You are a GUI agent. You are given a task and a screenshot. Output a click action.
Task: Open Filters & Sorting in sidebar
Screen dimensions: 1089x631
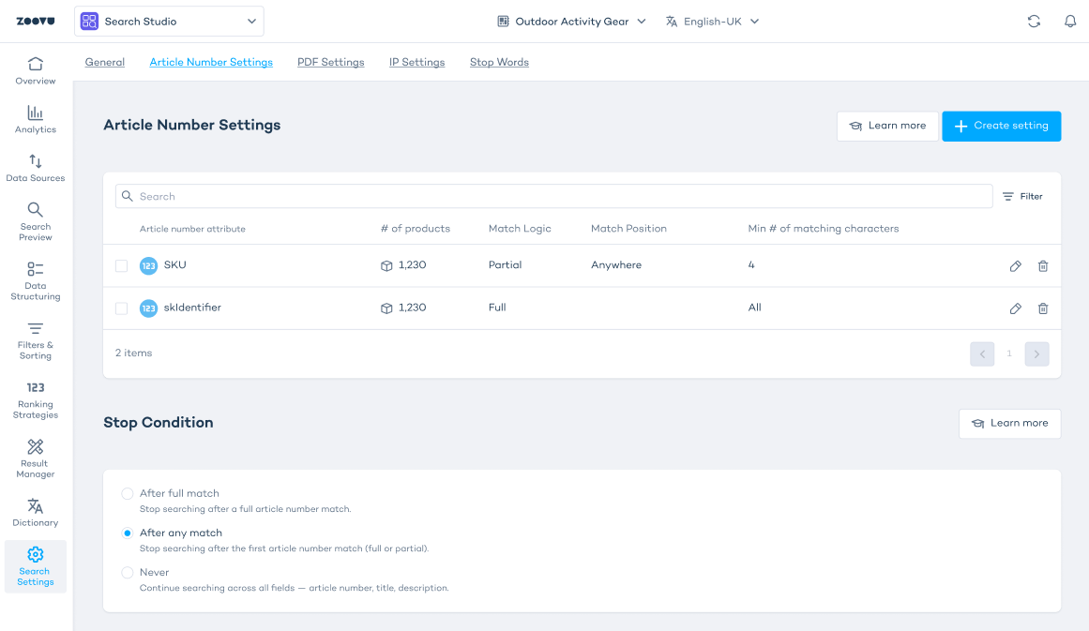coord(36,340)
